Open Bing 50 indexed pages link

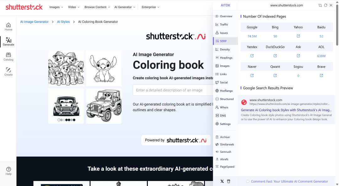click(275, 36)
